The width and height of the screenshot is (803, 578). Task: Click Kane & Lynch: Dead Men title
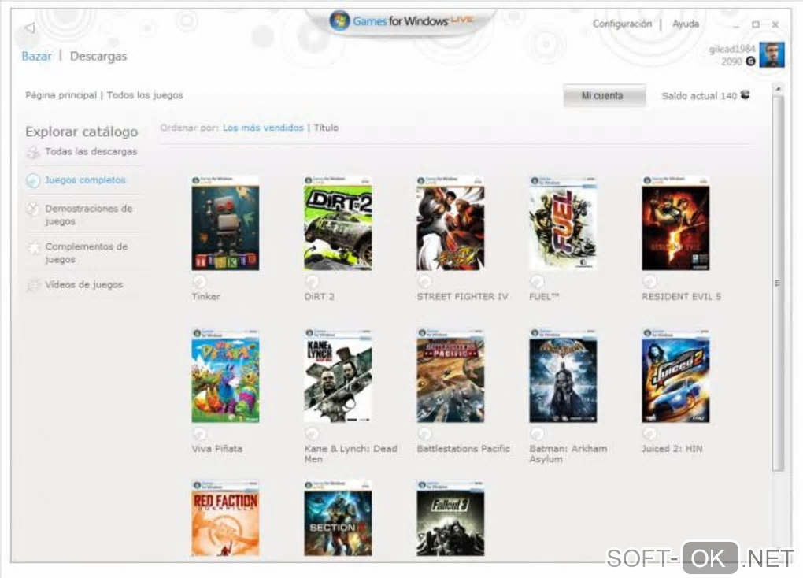(351, 454)
